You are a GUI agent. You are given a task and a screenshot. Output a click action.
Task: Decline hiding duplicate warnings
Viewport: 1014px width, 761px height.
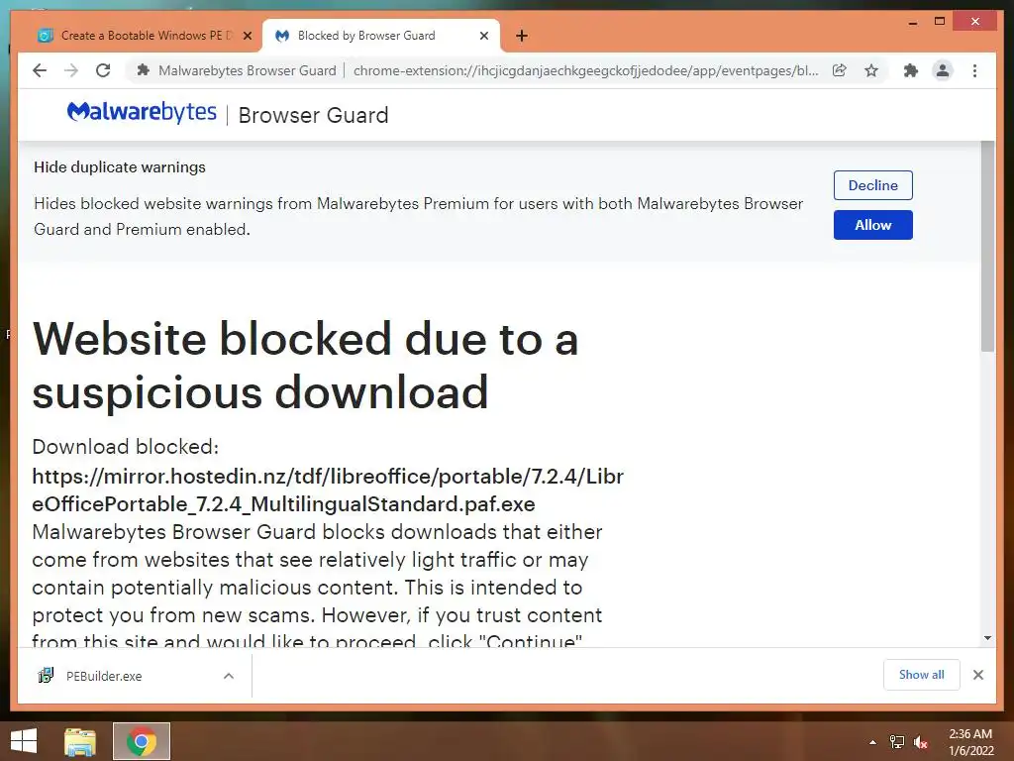point(873,185)
